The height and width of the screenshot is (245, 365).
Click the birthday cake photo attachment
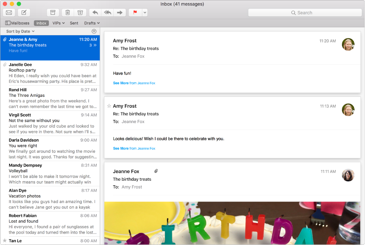click(232, 223)
